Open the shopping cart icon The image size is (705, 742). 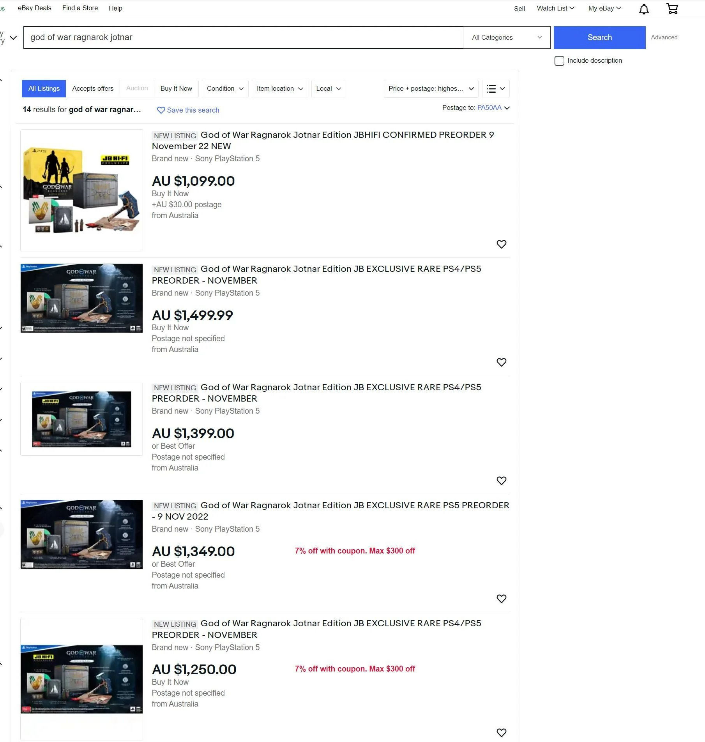coord(672,9)
